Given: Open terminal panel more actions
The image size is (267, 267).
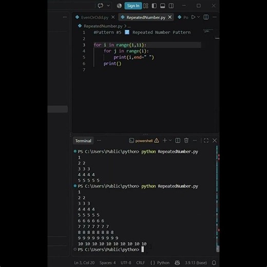Looking at the screenshot, I should (195, 141).
